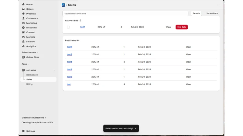
Task: Click View for active sale test7
Action: [168, 27]
